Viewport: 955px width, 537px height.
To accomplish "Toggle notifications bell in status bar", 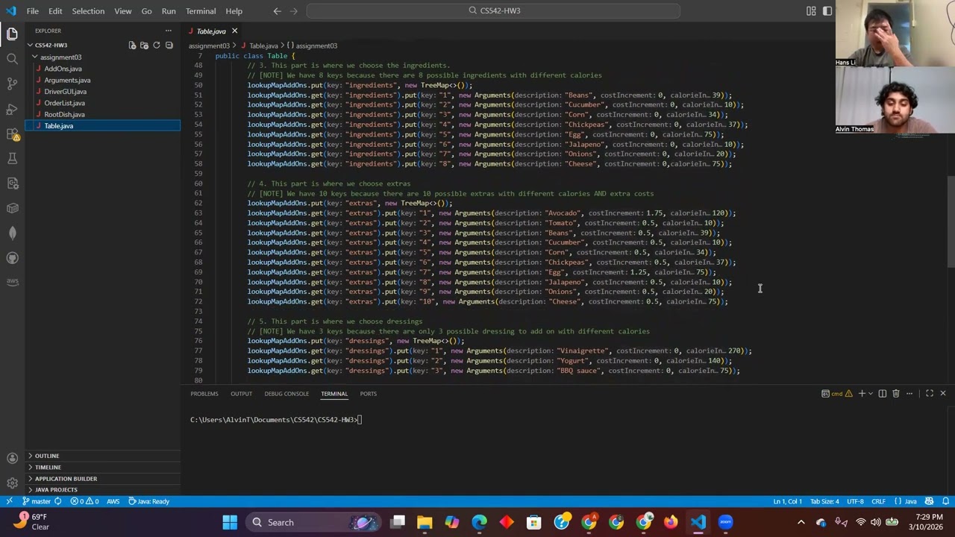I will (946, 501).
